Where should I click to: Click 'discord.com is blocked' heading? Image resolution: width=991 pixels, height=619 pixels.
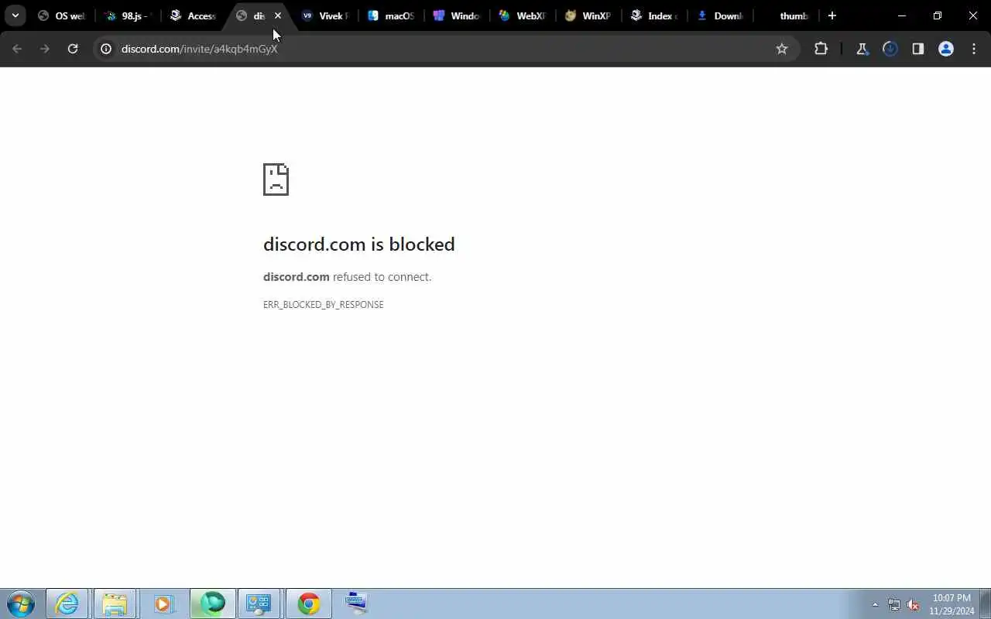358,245
